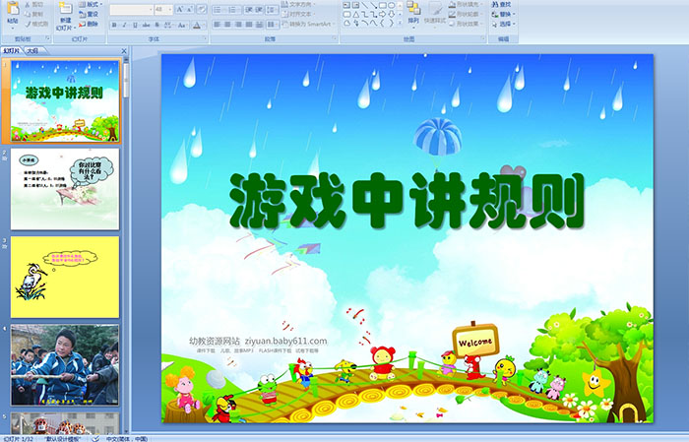Open the Font group dialog launcher
Viewport: 689px width, 442px height.
tap(205, 38)
